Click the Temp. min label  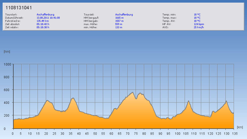pos(169,15)
